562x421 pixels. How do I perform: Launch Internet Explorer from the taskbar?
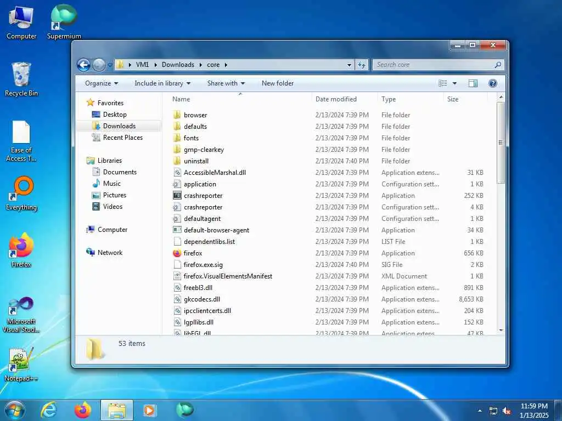pos(49,410)
